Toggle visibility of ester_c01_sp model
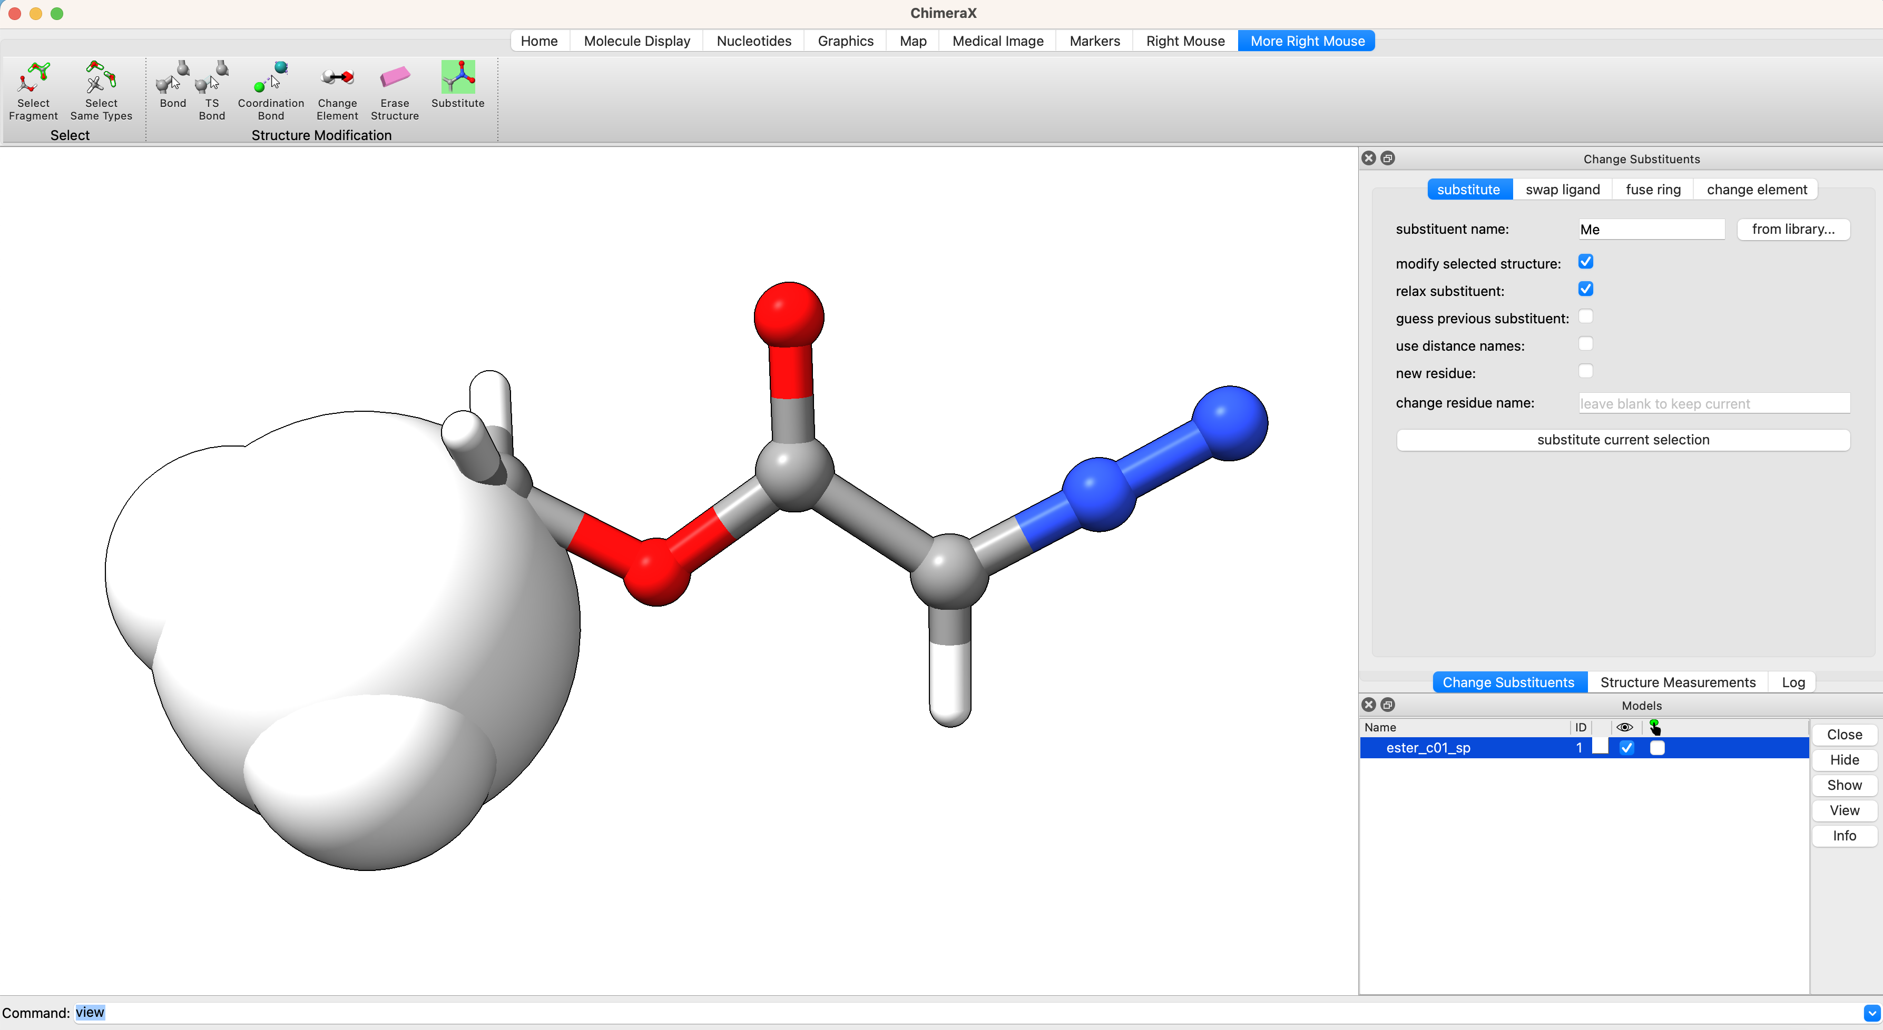The width and height of the screenshot is (1883, 1030). coord(1626,748)
